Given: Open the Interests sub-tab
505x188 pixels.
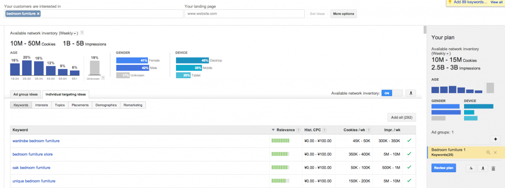Looking at the screenshot, I should point(42,105).
